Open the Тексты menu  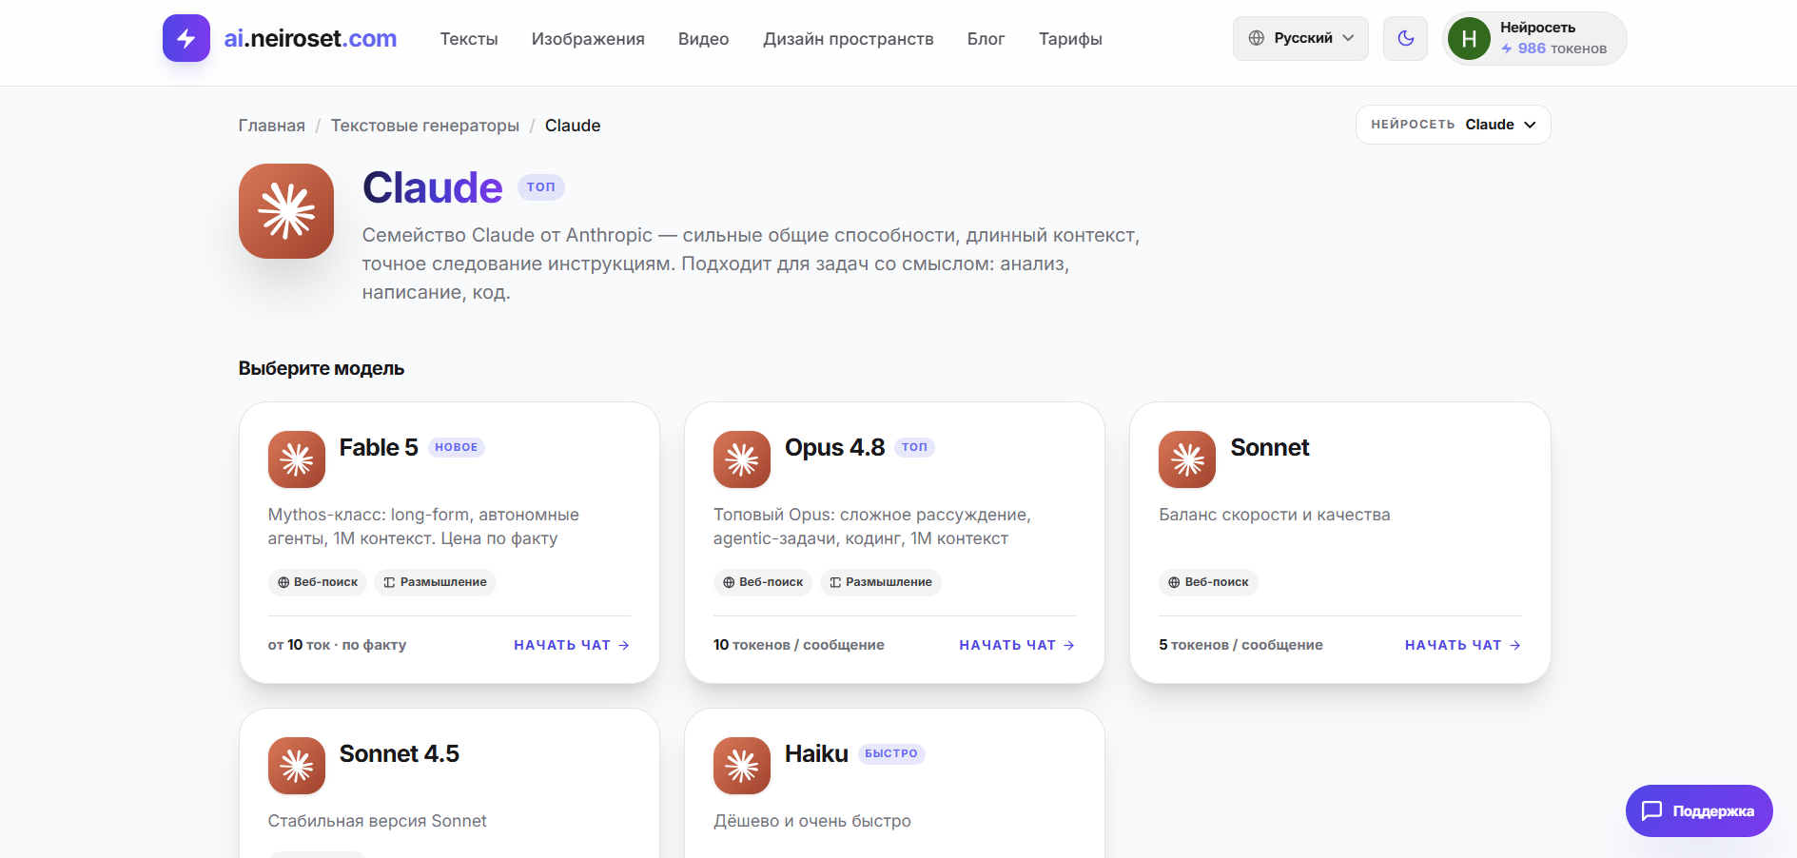pyautogui.click(x=469, y=39)
